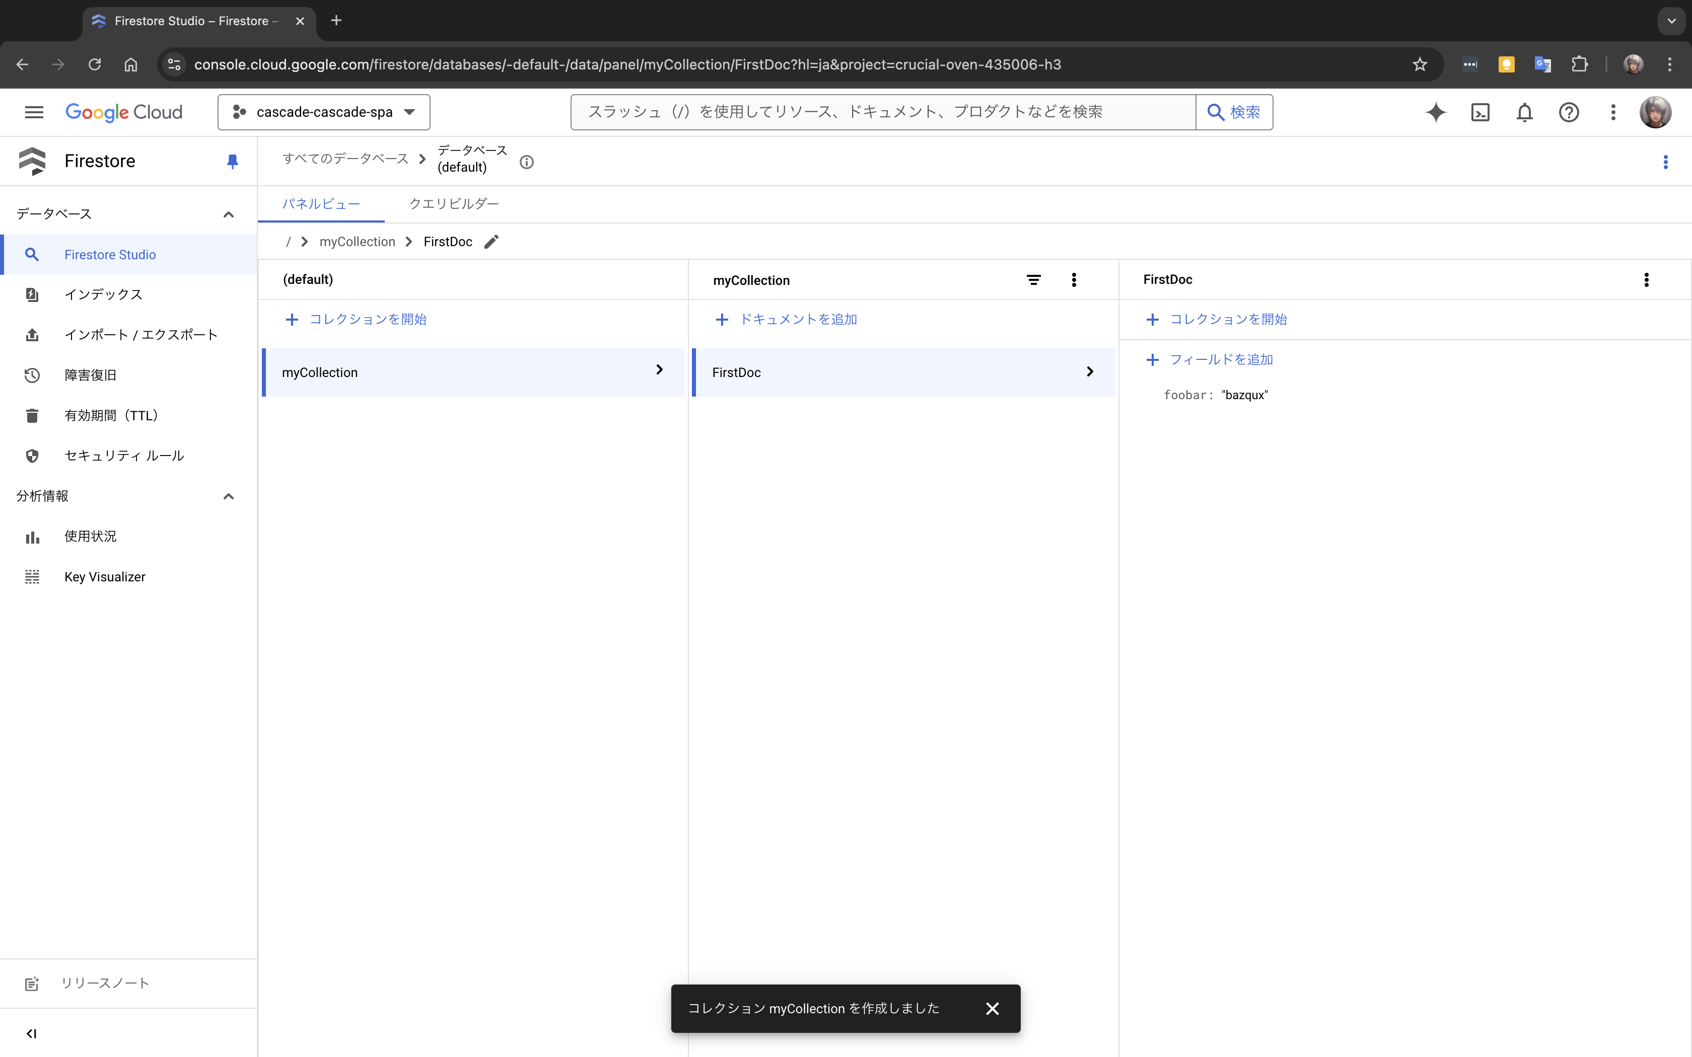Click the database info icon
Viewport: 1692px width, 1057px height.
pos(526,162)
